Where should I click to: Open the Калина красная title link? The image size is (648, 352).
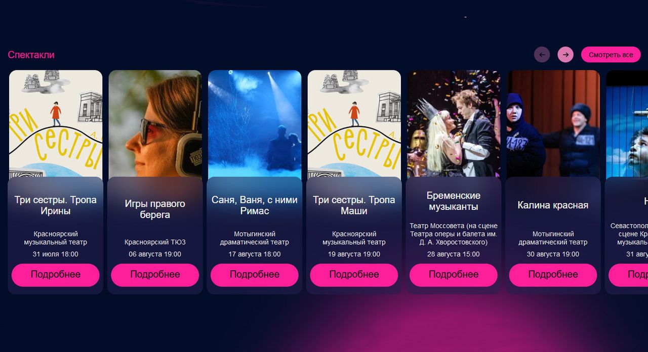[x=553, y=205]
